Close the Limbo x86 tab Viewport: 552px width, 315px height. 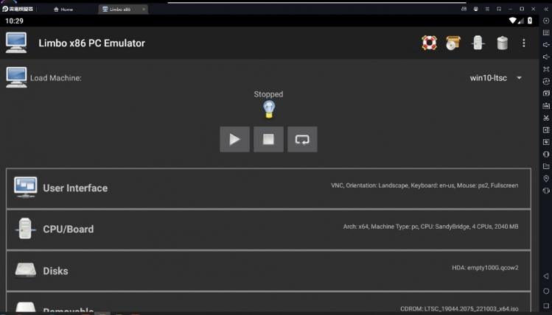click(x=143, y=10)
